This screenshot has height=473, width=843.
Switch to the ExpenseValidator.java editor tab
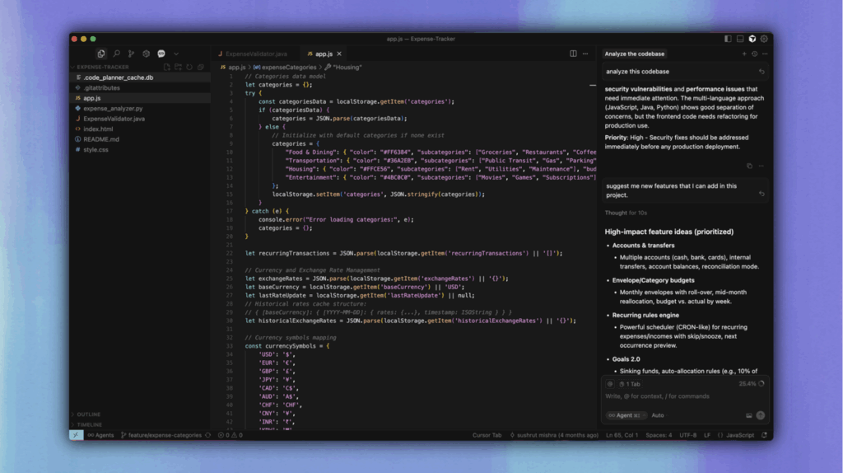click(x=254, y=54)
